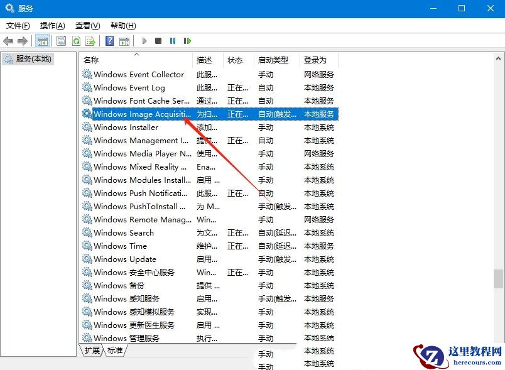The image size is (505, 370).
Task: Open the Properties icon on the toolbar
Action: (61, 41)
